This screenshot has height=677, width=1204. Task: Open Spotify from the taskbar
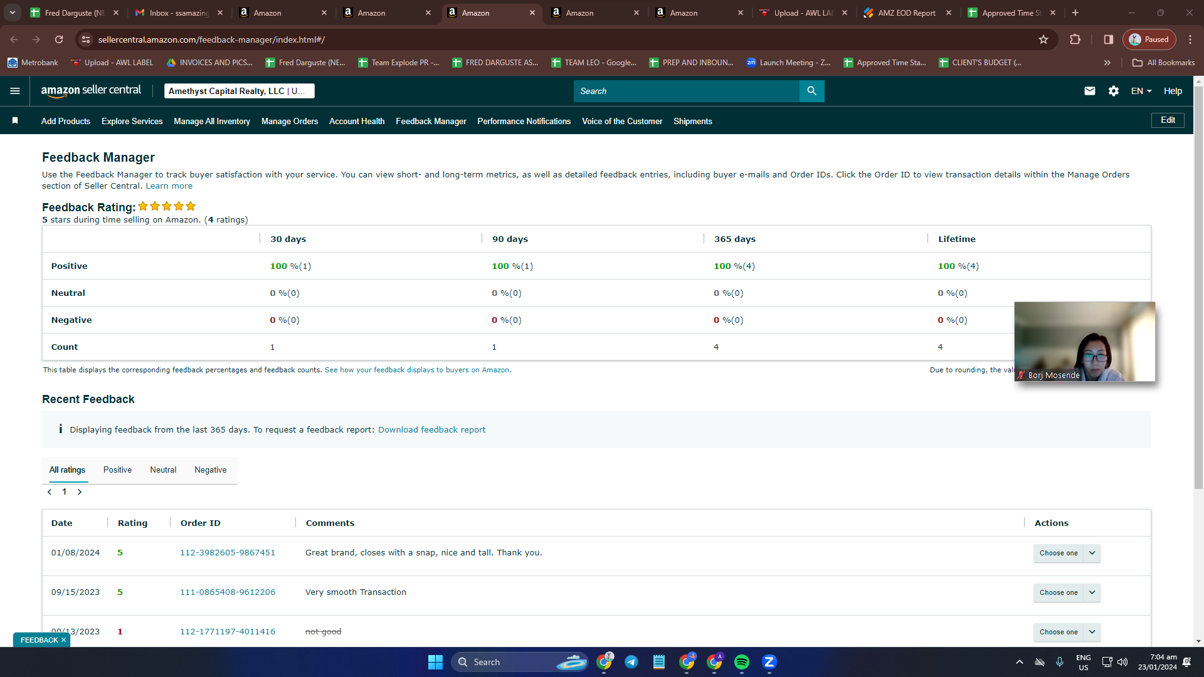742,662
